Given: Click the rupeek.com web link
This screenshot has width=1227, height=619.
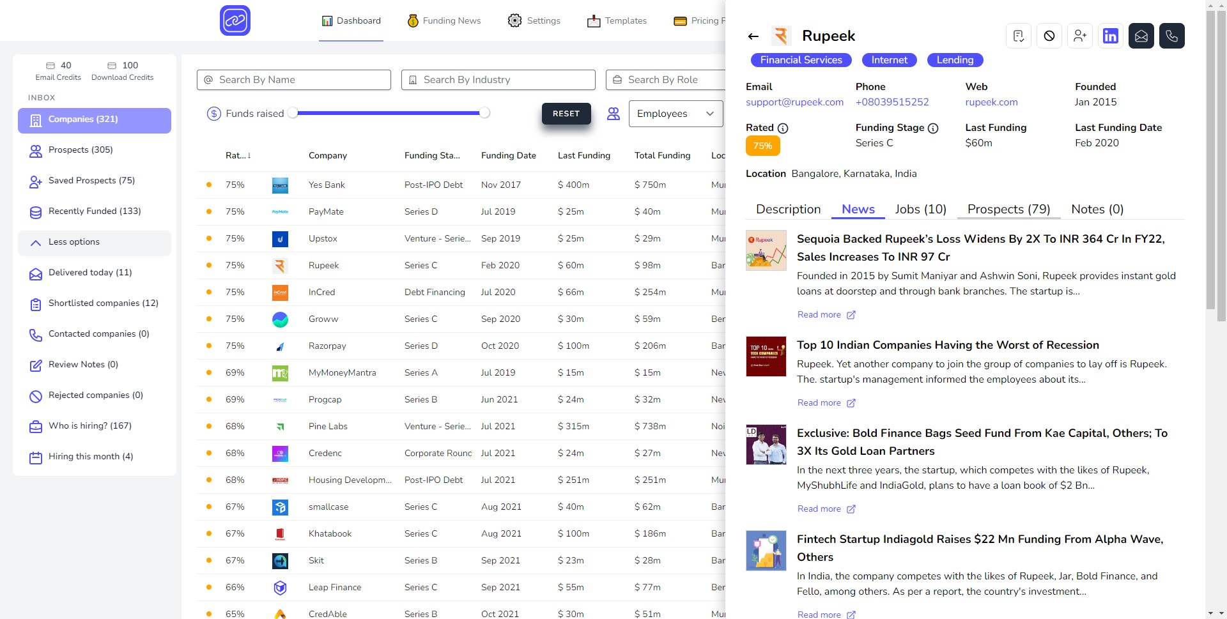Looking at the screenshot, I should (x=991, y=102).
